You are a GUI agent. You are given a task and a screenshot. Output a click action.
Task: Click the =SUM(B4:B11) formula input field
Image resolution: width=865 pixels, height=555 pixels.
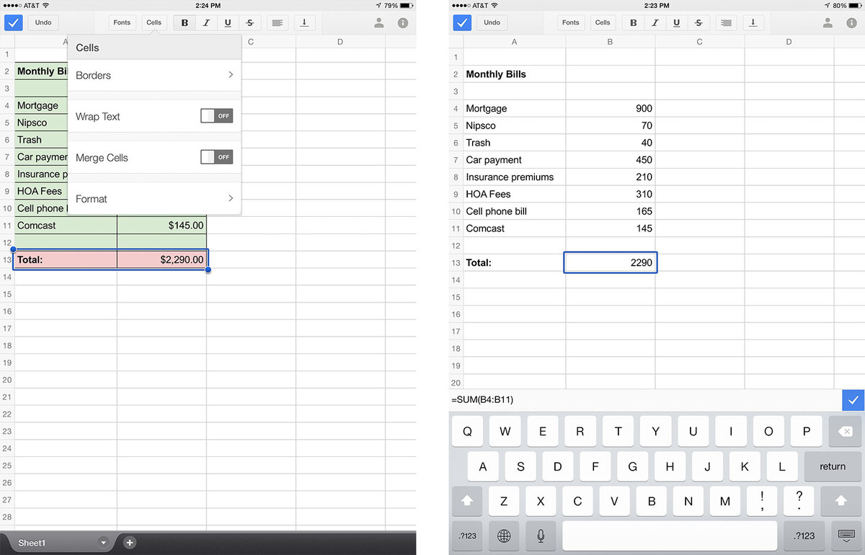pyautogui.click(x=645, y=399)
